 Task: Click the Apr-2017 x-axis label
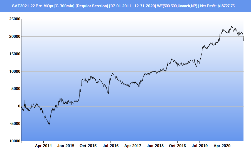click(x=133, y=146)
